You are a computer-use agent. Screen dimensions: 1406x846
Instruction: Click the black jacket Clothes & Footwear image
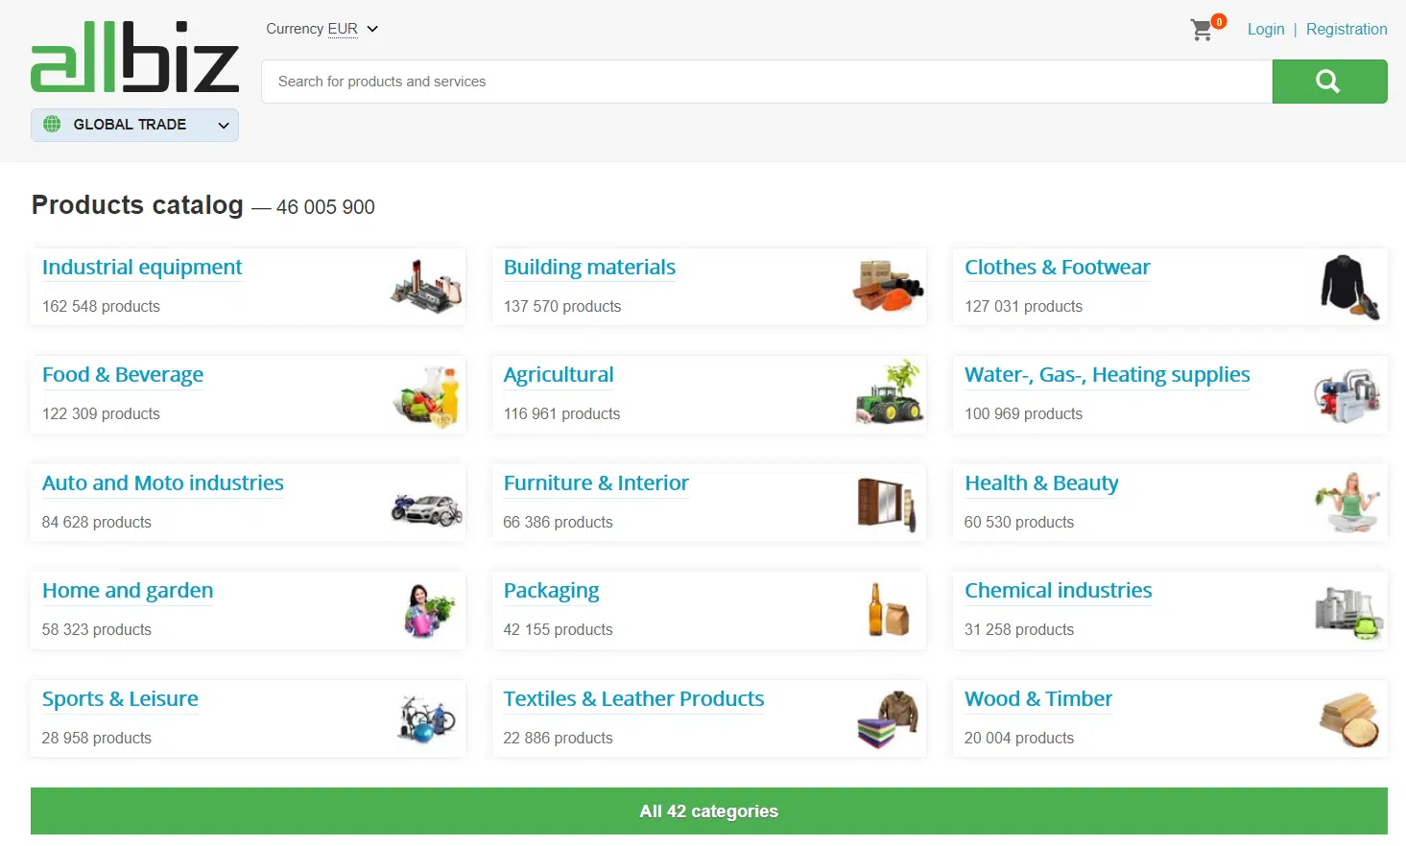click(1348, 286)
